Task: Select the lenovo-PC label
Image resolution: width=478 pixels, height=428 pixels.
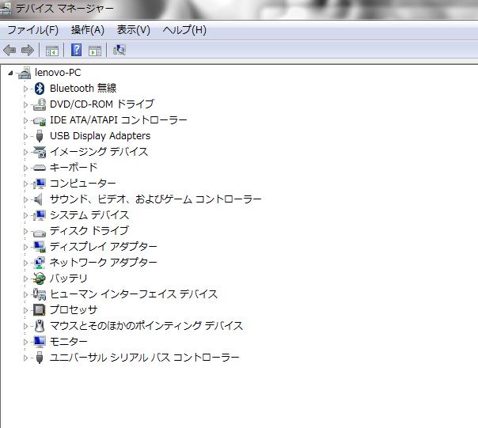Action: (58, 73)
